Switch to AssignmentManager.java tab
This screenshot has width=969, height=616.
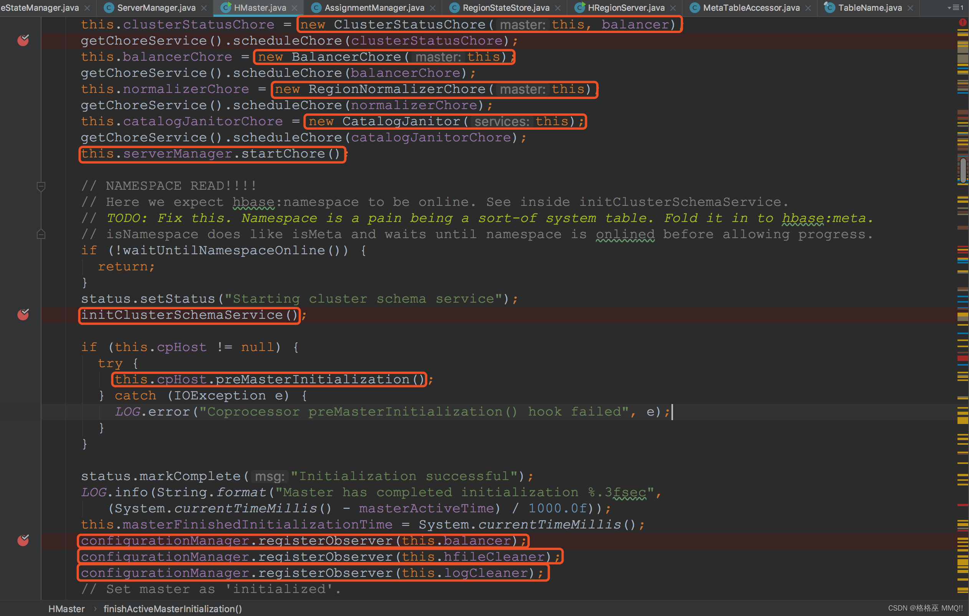click(x=374, y=8)
